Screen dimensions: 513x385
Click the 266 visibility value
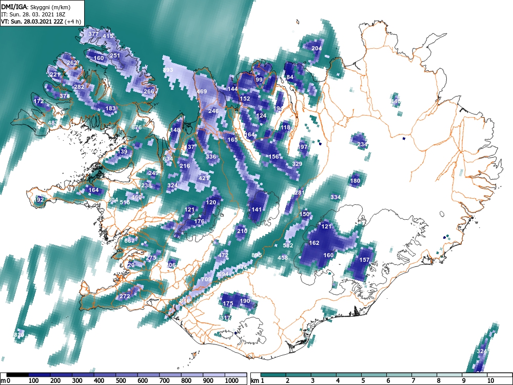[x=149, y=91]
